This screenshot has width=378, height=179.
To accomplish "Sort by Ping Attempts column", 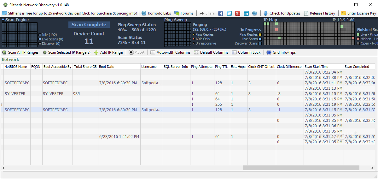I will pos(202,67).
